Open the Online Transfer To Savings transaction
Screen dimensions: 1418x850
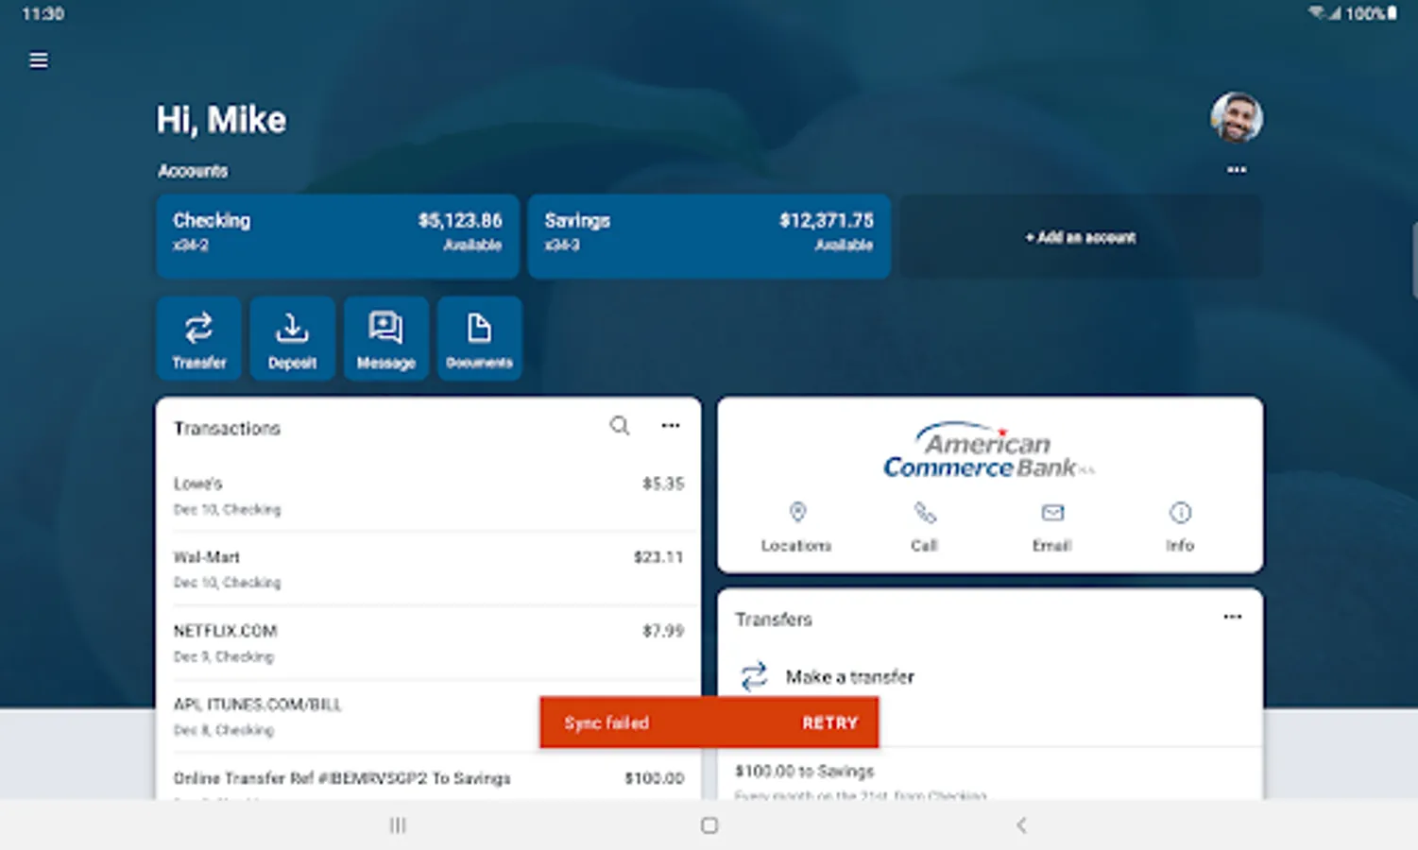(428, 778)
